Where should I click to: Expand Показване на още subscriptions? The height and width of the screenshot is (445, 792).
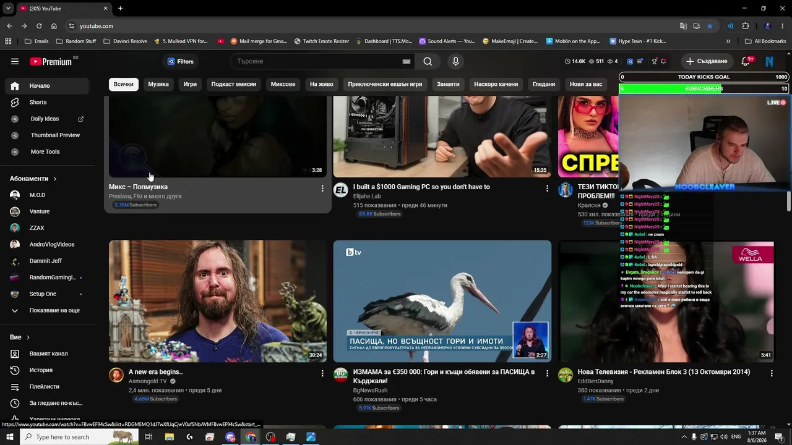click(48, 310)
